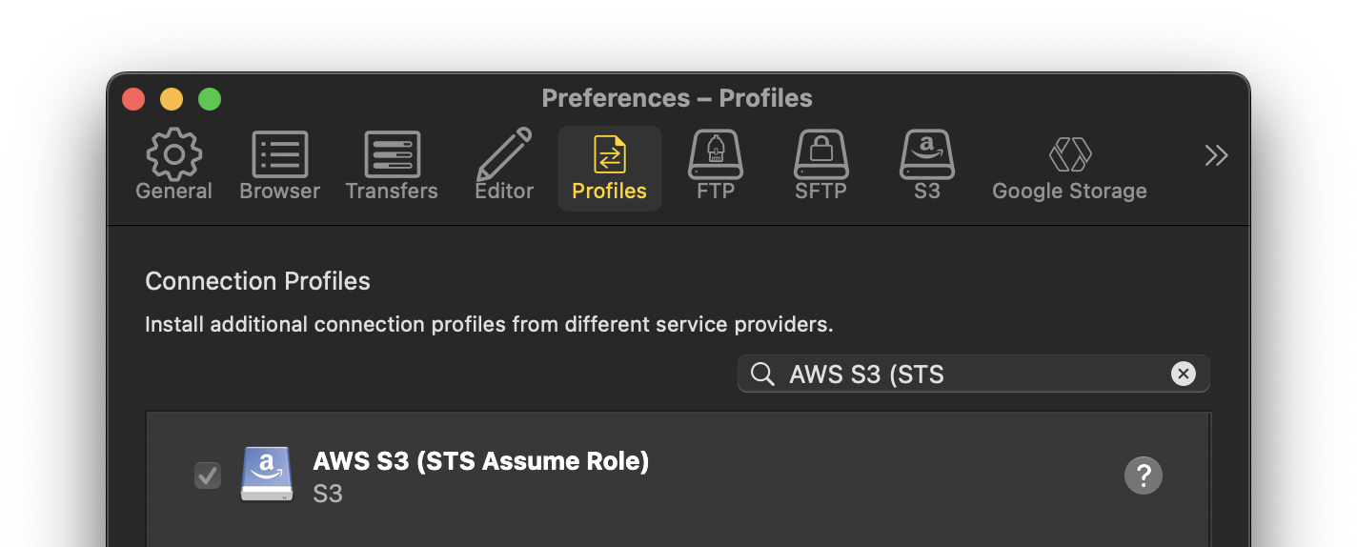The image size is (1357, 547).
Task: Click the magnifying glass search icon
Action: pyautogui.click(x=762, y=374)
